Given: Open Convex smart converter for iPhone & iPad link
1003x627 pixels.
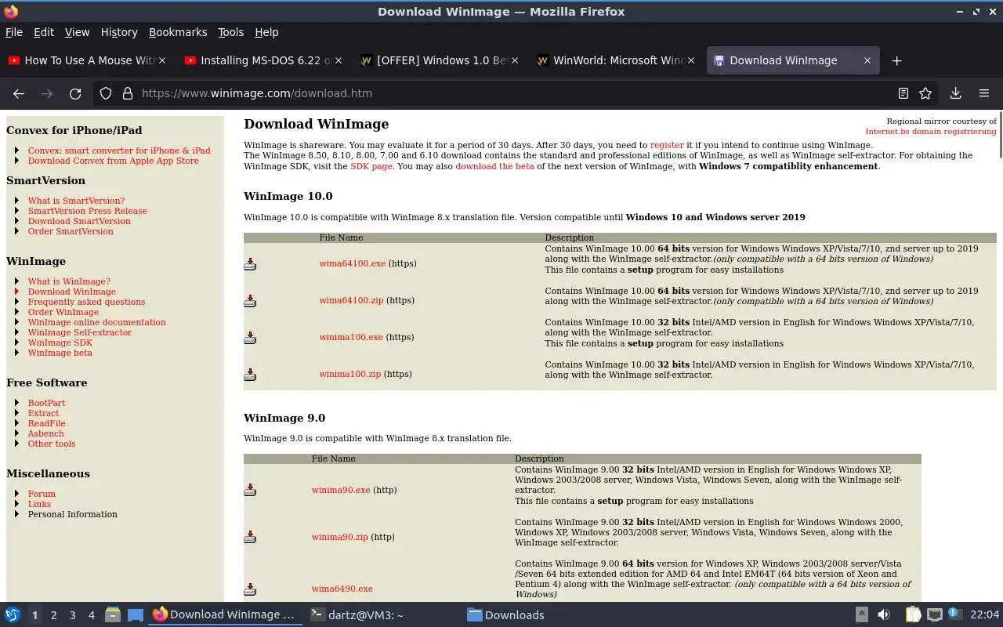Looking at the screenshot, I should click(x=119, y=150).
